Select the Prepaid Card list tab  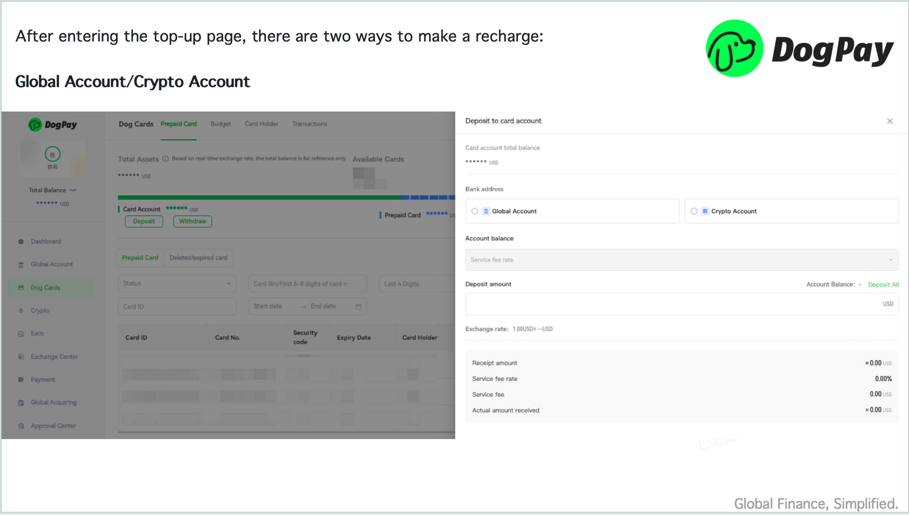point(140,258)
